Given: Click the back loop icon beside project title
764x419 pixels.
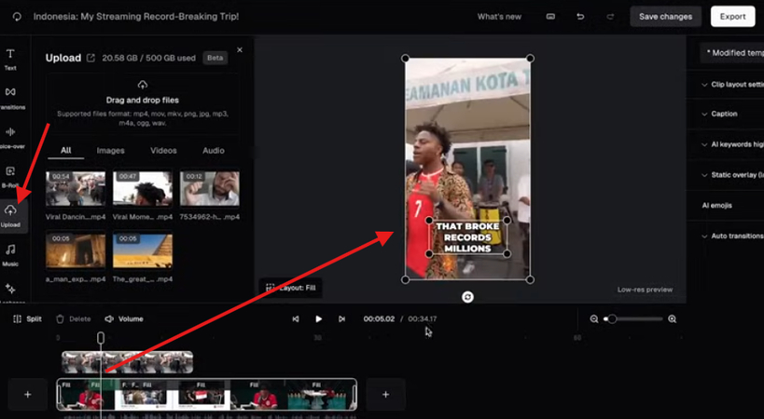Looking at the screenshot, I should coord(17,17).
